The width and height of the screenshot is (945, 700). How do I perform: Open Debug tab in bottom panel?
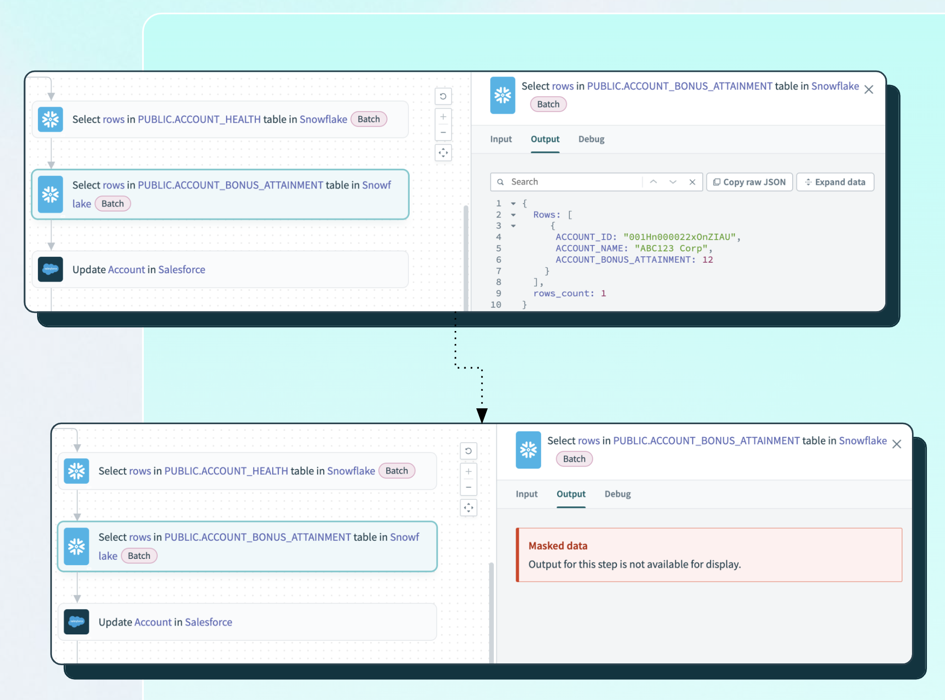(617, 494)
